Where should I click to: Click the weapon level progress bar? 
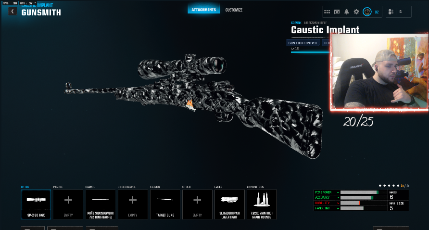[x=311, y=52]
